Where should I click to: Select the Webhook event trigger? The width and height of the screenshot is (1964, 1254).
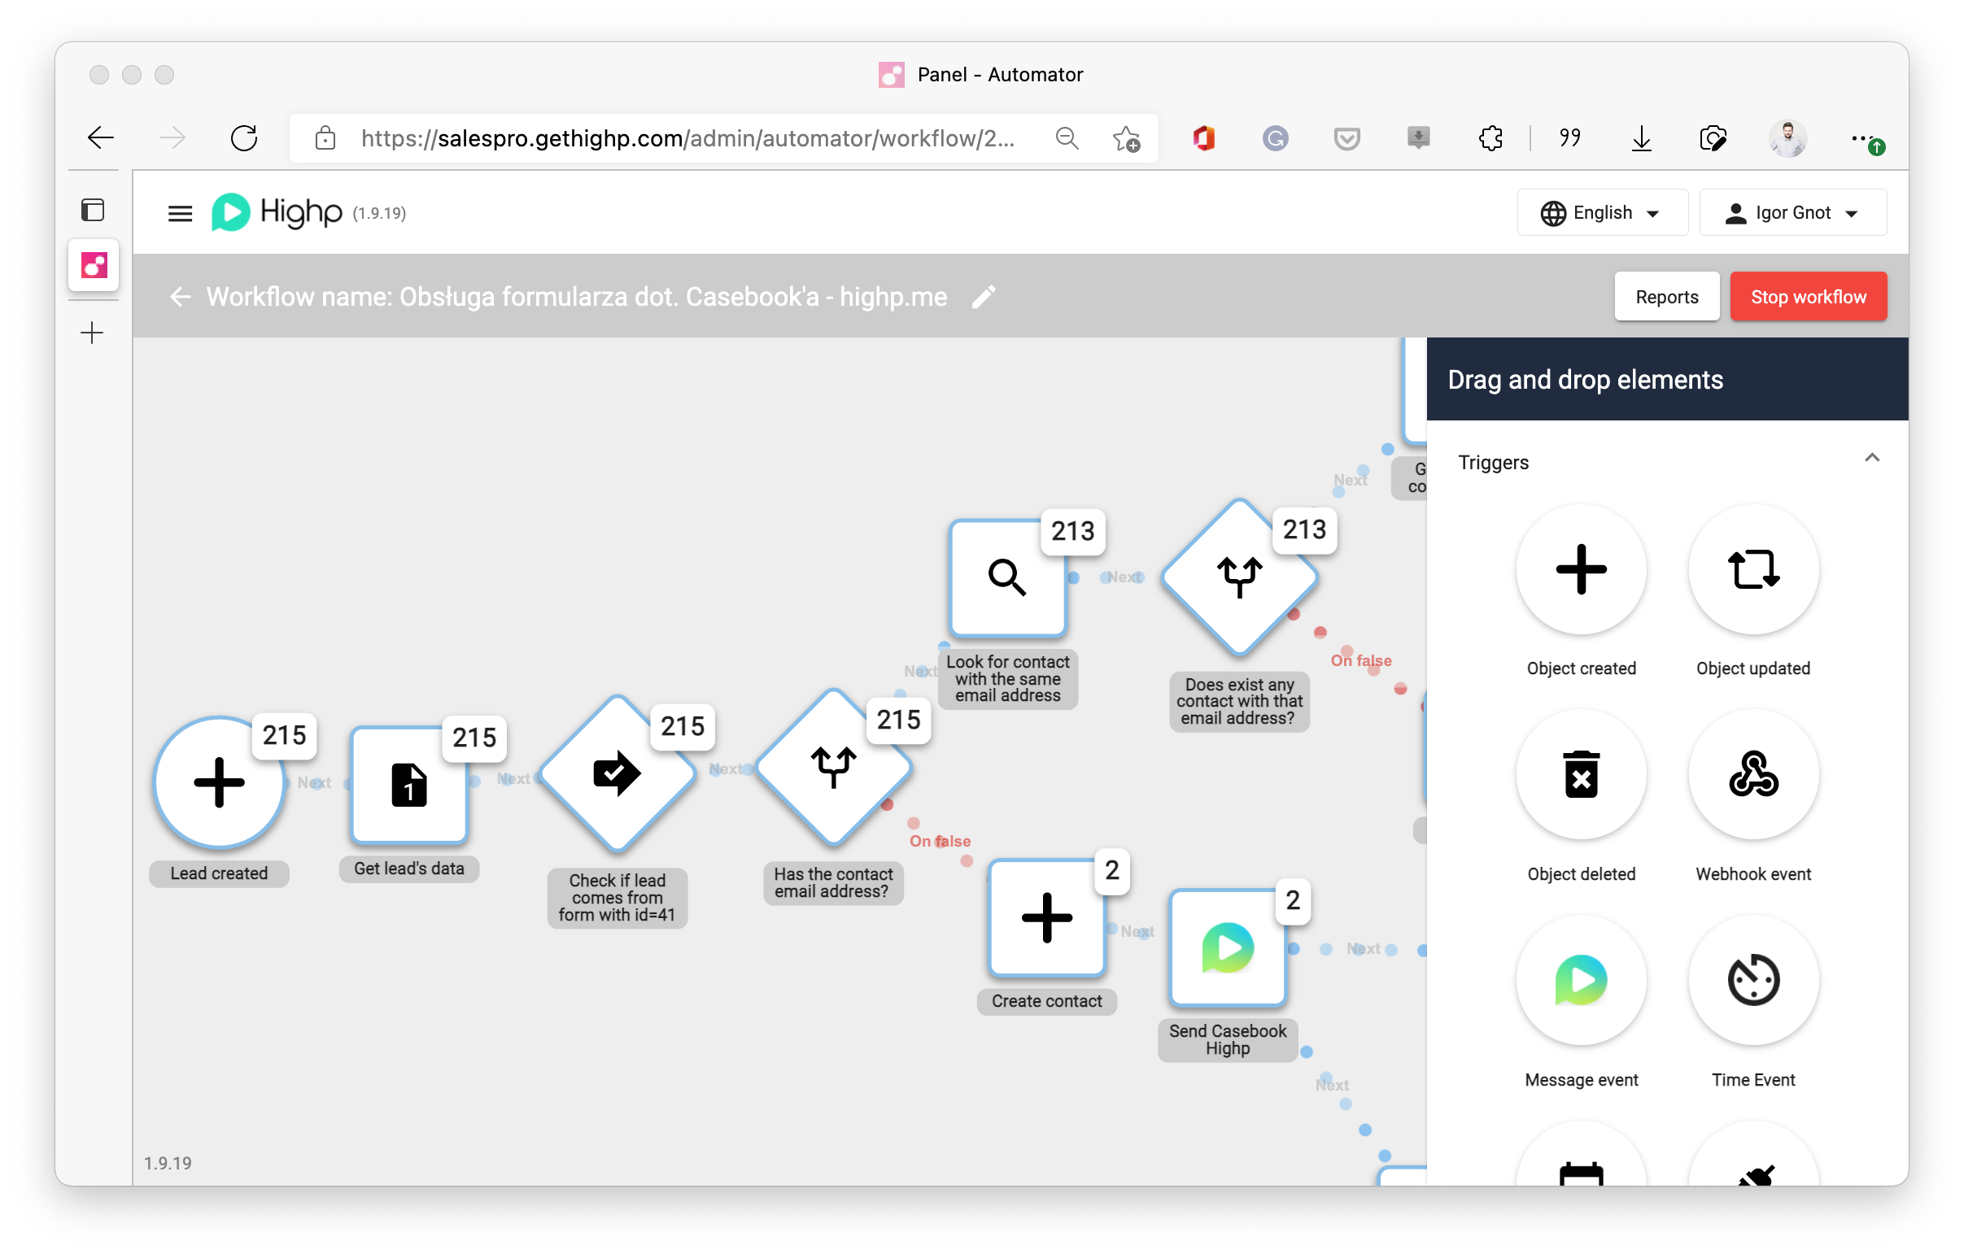pos(1752,773)
